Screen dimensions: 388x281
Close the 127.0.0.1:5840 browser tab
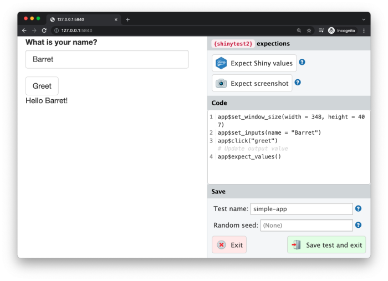116,19
